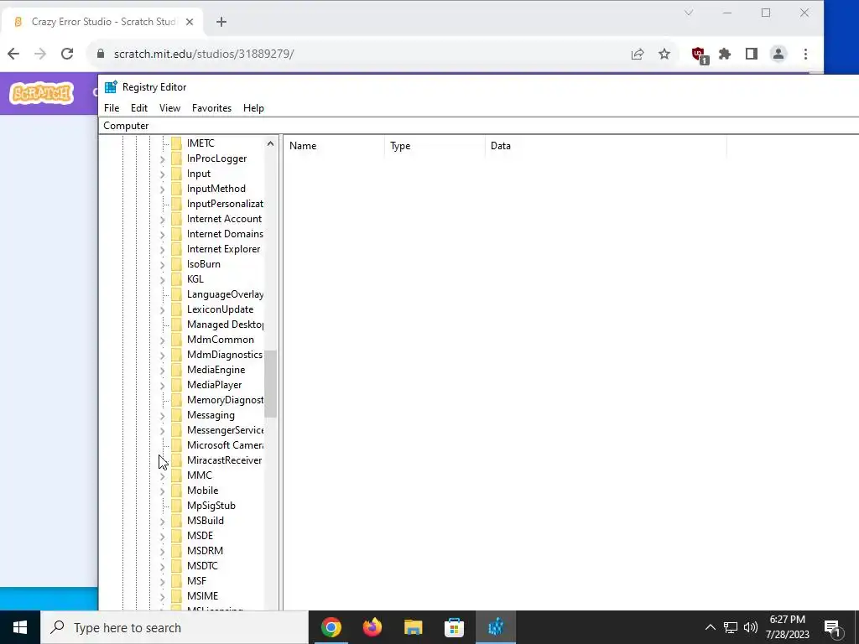The height and width of the screenshot is (644, 859).
Task: Click the registry tree scrollbar thumb
Action: click(x=271, y=384)
